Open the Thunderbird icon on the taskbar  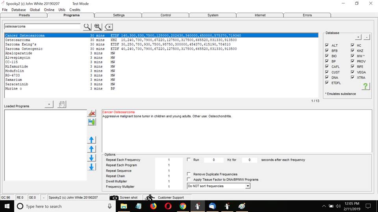[x=212, y=206]
